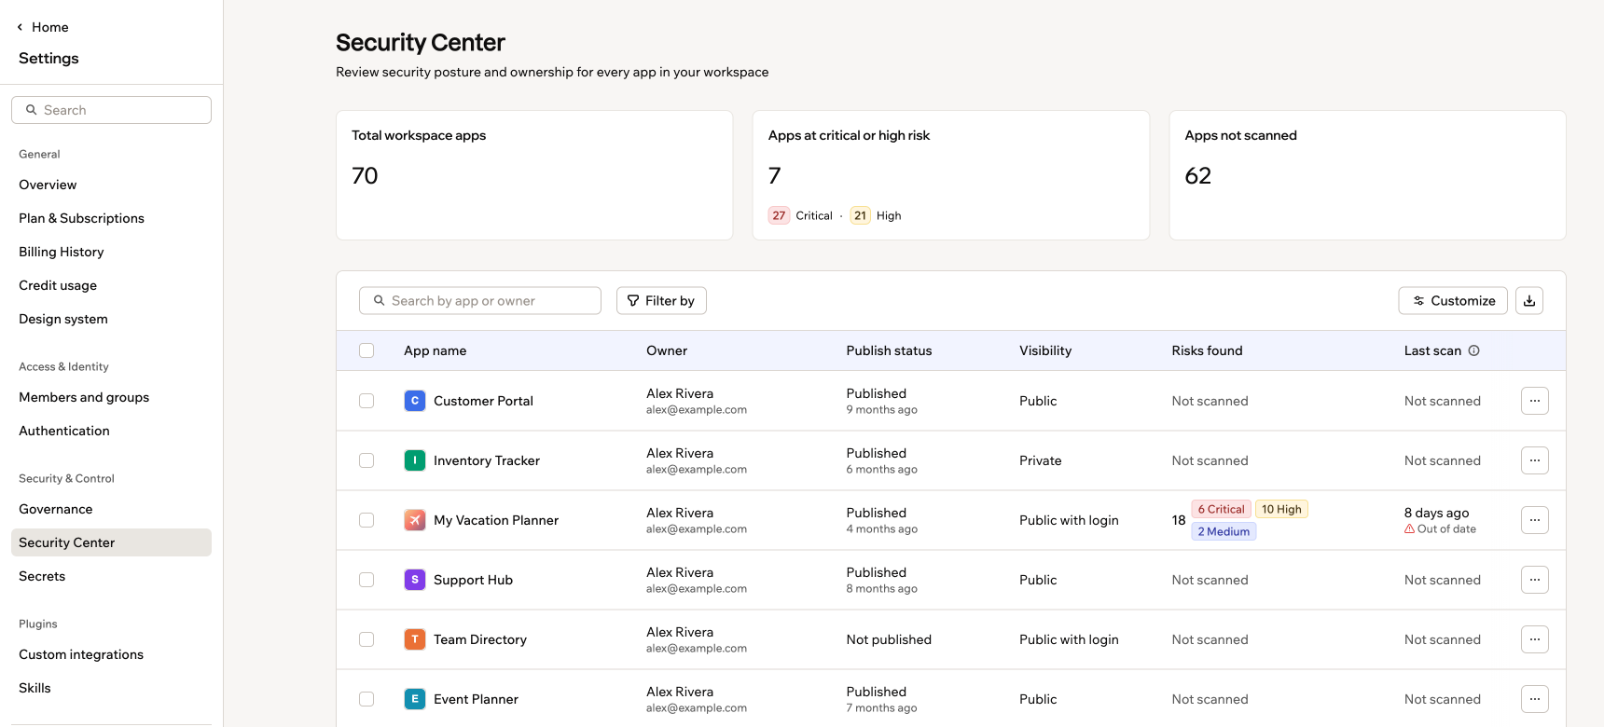Focus the sidebar Search field
The image size is (1604, 727).
pyautogui.click(x=111, y=110)
